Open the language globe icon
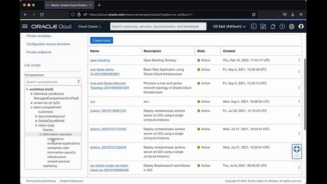 click(x=292, y=27)
